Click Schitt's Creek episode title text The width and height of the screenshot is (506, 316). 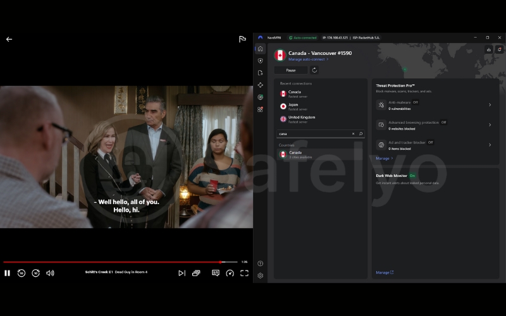(116, 272)
